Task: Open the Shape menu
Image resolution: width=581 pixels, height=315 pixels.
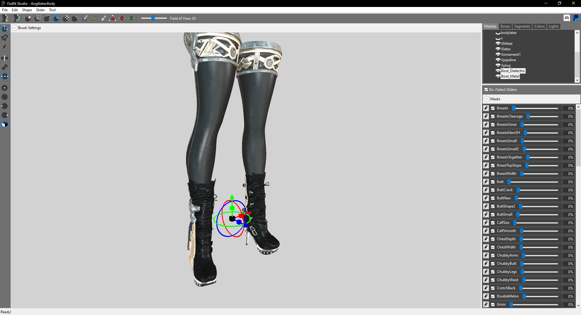Action: (x=27, y=10)
